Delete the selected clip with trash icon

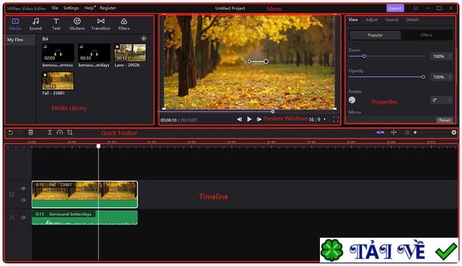pos(31,132)
